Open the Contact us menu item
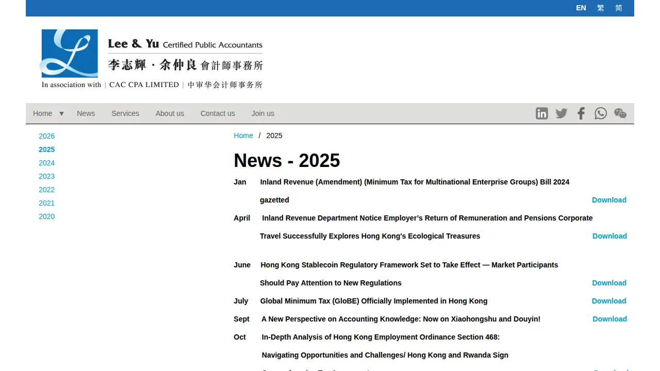The width and height of the screenshot is (660, 371). pyautogui.click(x=218, y=113)
